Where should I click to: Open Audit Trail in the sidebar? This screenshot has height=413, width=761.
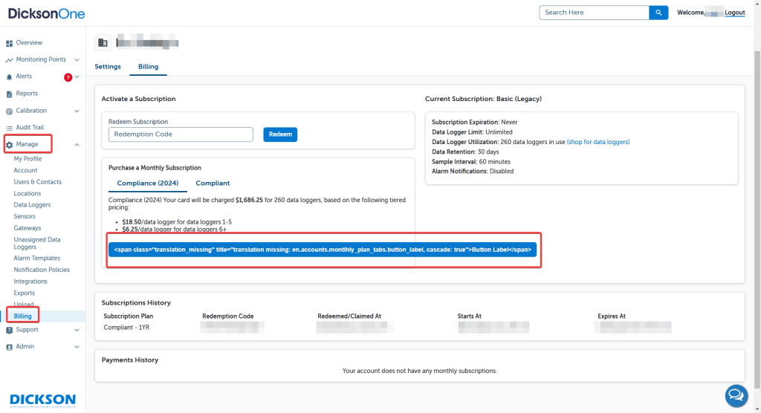30,127
